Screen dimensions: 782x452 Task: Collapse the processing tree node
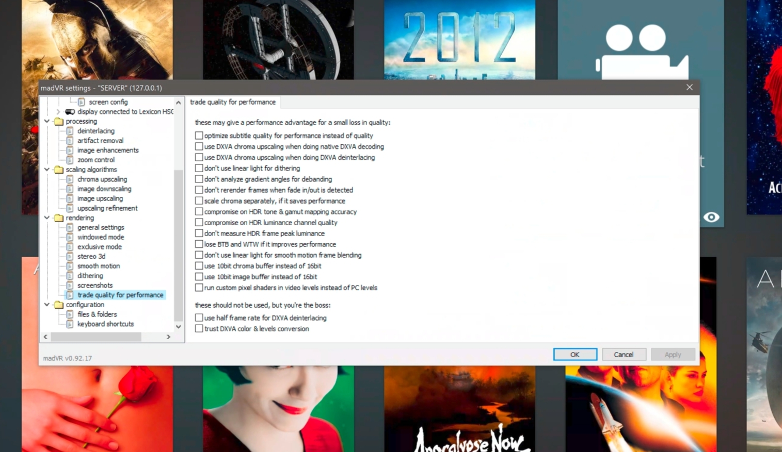[47, 122]
